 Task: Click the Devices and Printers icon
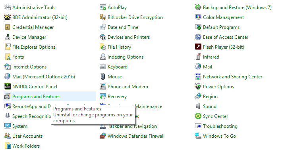[x=103, y=37]
